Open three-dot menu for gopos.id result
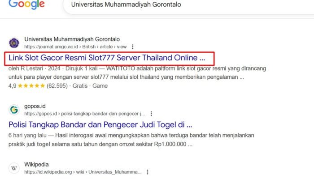314x179 pixels. point(151,114)
